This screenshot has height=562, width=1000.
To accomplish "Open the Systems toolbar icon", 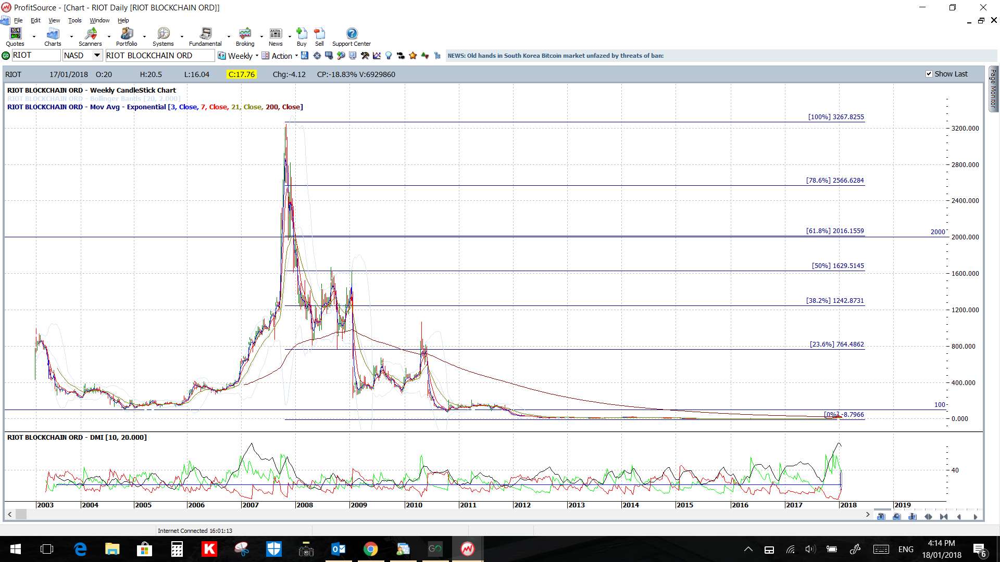I will [x=163, y=37].
